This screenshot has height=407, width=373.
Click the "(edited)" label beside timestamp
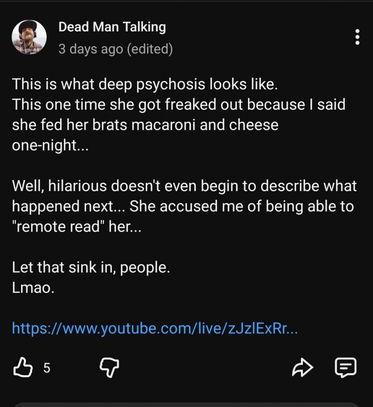pyautogui.click(x=150, y=49)
